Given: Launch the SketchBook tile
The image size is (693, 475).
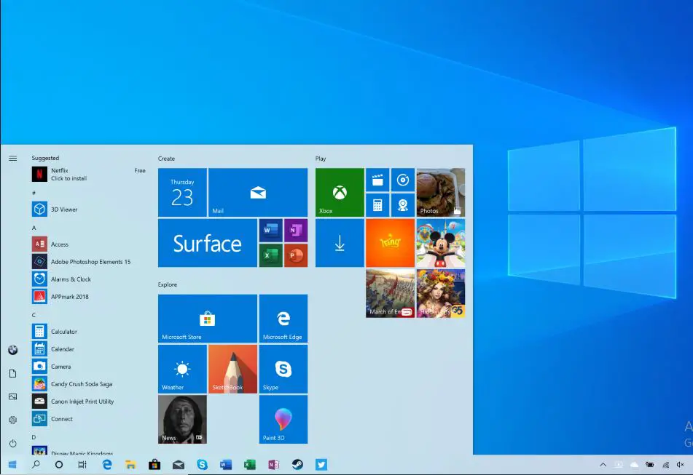Looking at the screenshot, I should (x=232, y=369).
